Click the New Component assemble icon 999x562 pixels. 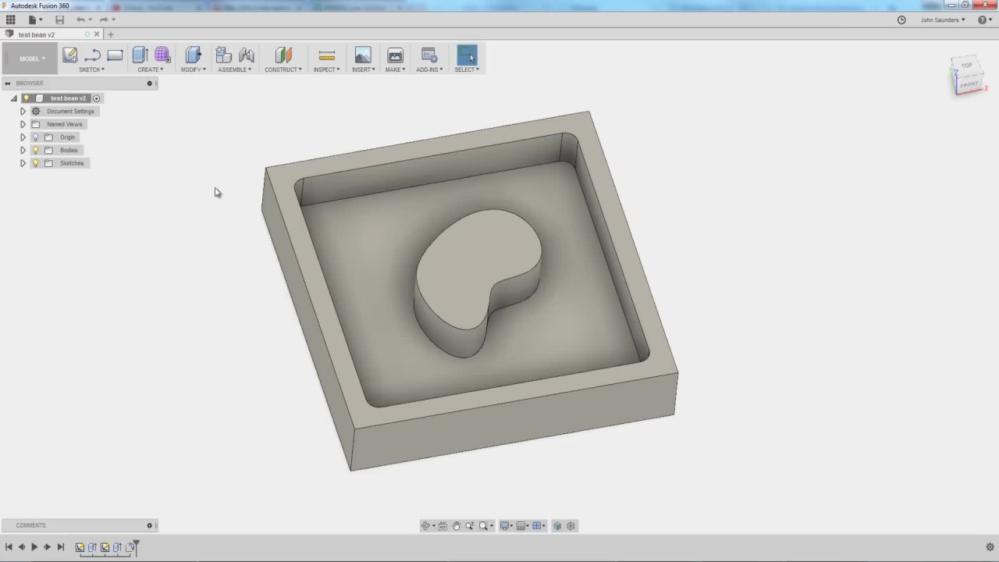223,55
